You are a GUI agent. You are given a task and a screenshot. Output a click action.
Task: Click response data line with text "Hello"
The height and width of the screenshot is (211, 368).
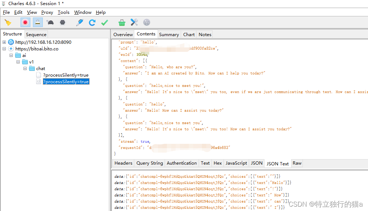click(x=203, y=183)
